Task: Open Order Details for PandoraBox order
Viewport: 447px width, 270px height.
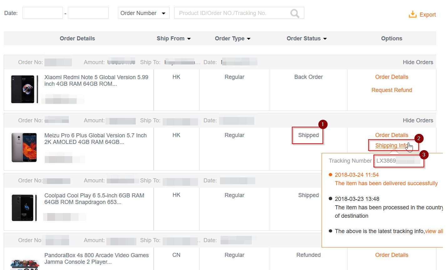Action: 392,255
